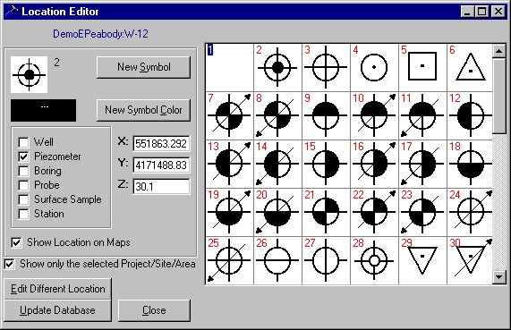Image resolution: width=511 pixels, height=330 pixels.
Task: Open New Symbol Color dialog
Action: coord(144,110)
